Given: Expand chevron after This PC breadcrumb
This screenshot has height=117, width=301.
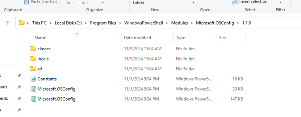Looking at the screenshot, I should [x=51, y=23].
